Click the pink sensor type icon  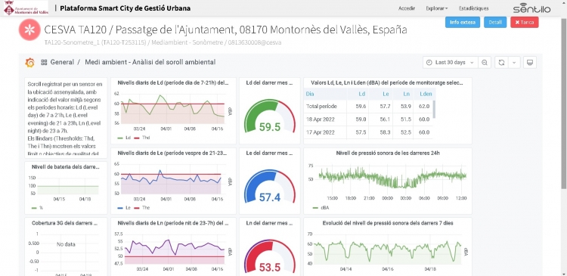click(x=29, y=30)
